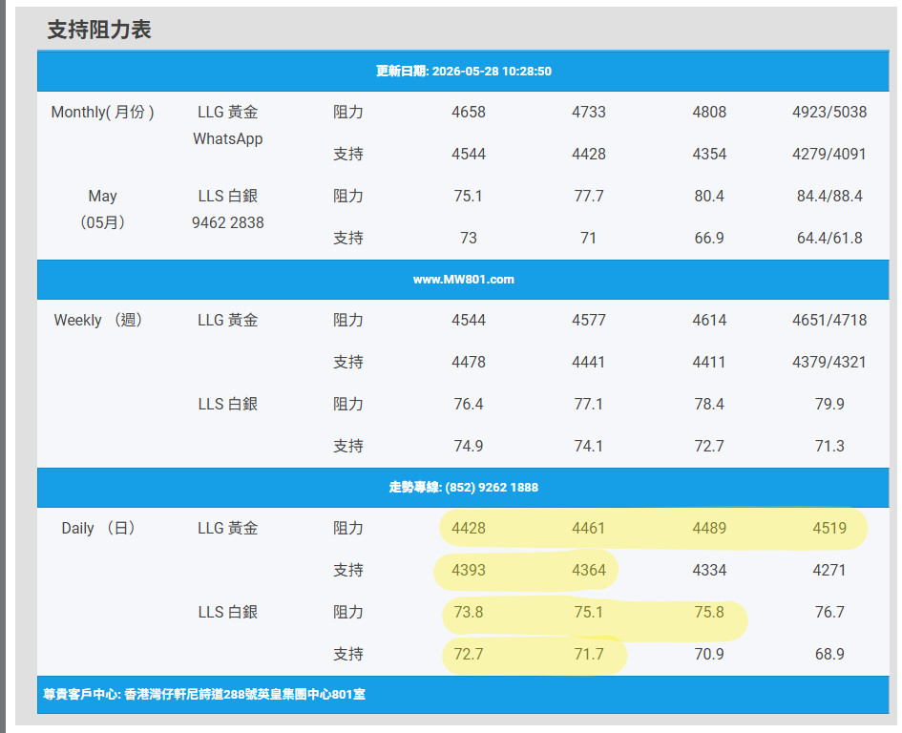Select the Weekly (週) row label
This screenshot has width=902, height=733.
(98, 320)
